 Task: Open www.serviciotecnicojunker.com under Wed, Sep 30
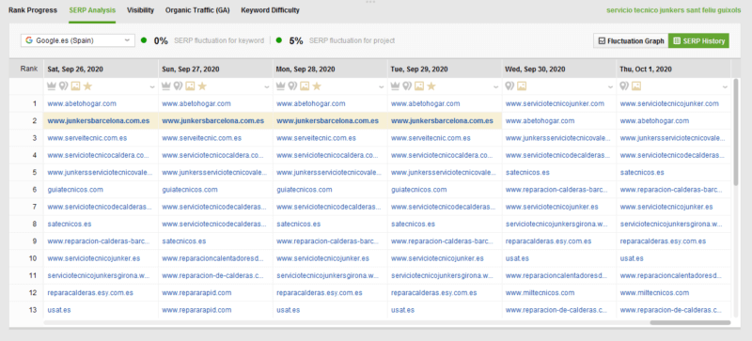(x=555, y=103)
